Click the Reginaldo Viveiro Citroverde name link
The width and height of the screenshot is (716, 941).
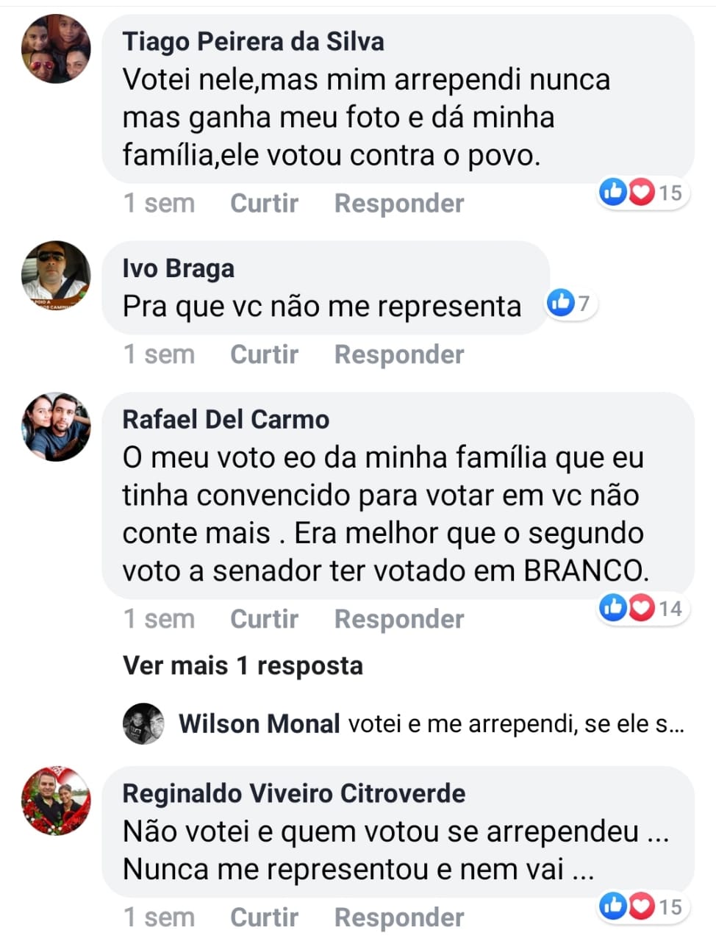tap(293, 794)
